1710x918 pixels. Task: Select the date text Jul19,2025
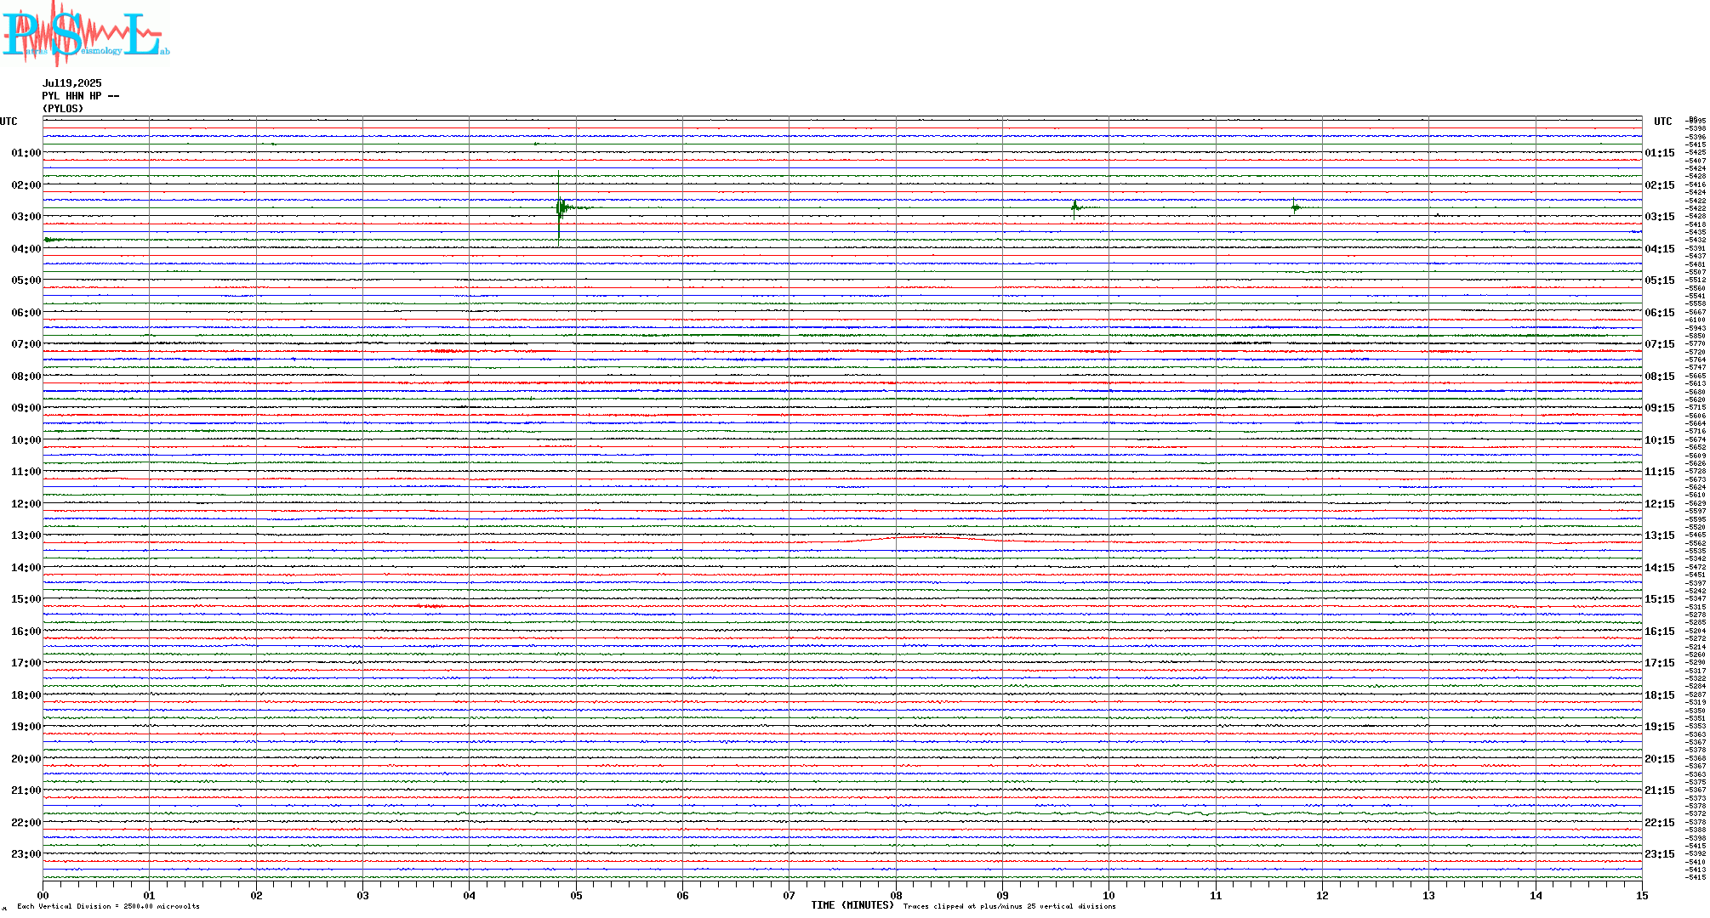(72, 83)
